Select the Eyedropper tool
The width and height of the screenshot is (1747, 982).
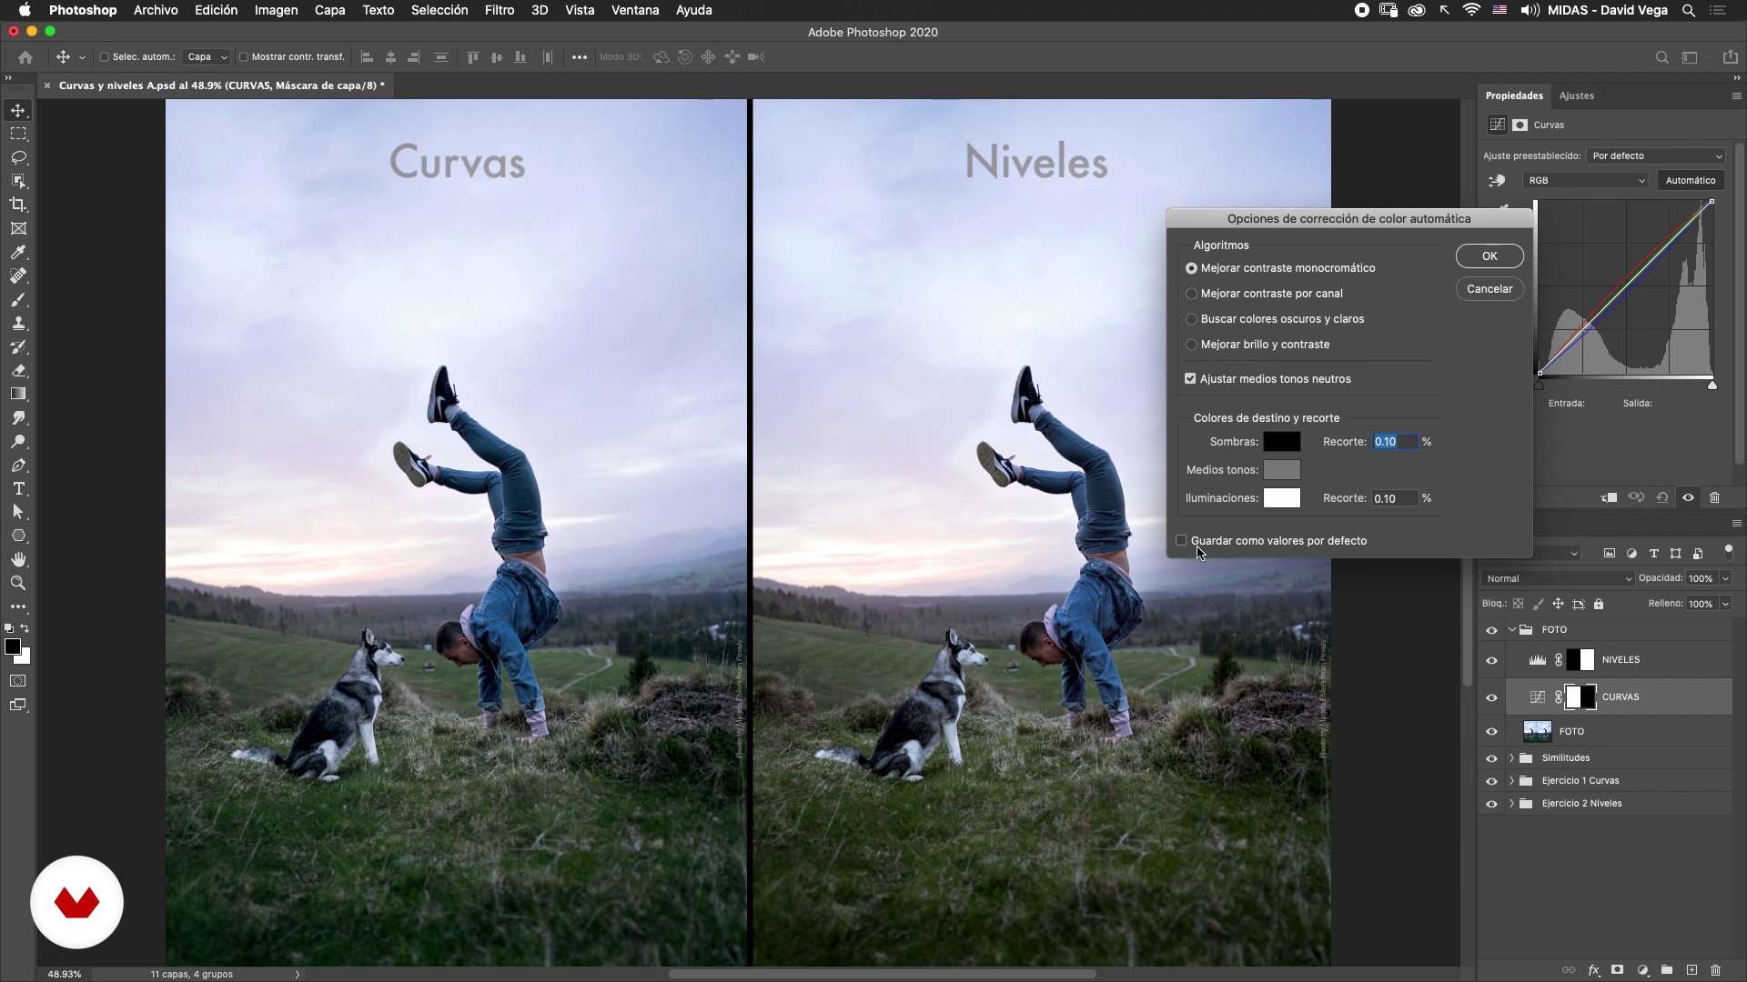click(x=18, y=252)
